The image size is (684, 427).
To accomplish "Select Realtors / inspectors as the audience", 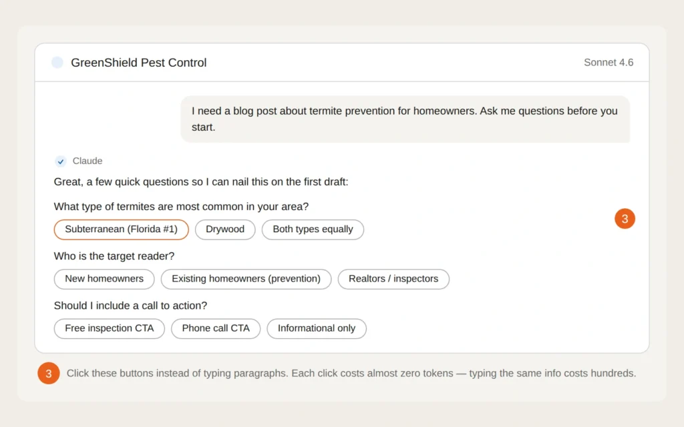I will tap(393, 279).
